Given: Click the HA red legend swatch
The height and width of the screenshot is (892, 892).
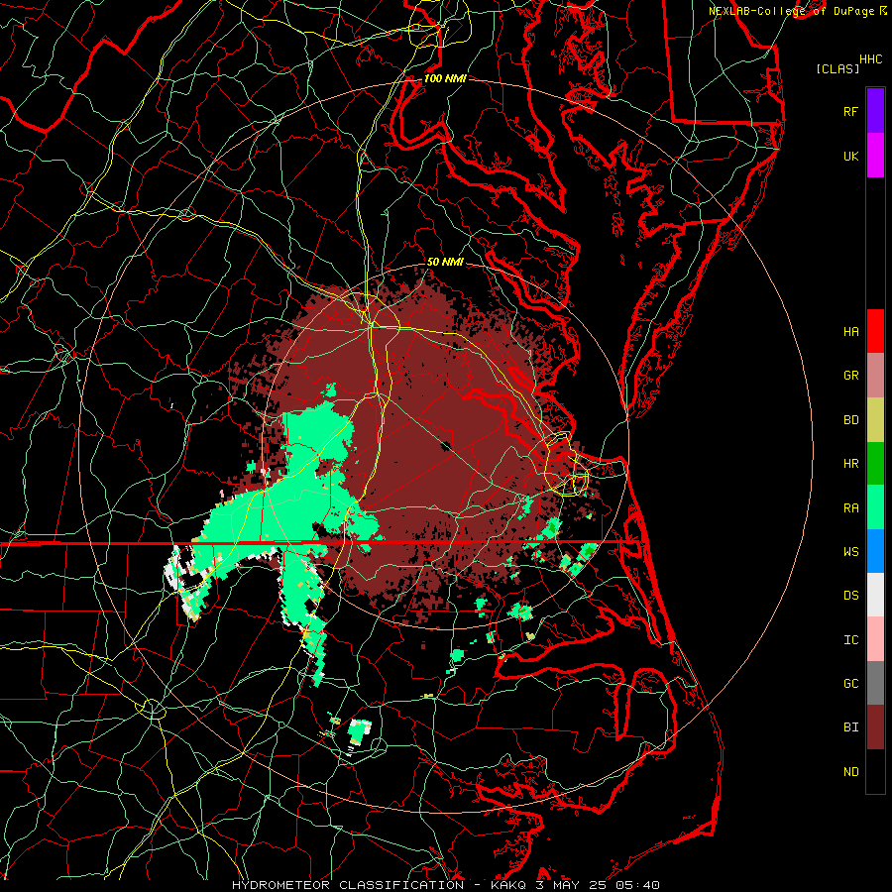Looking at the screenshot, I should point(875,331).
